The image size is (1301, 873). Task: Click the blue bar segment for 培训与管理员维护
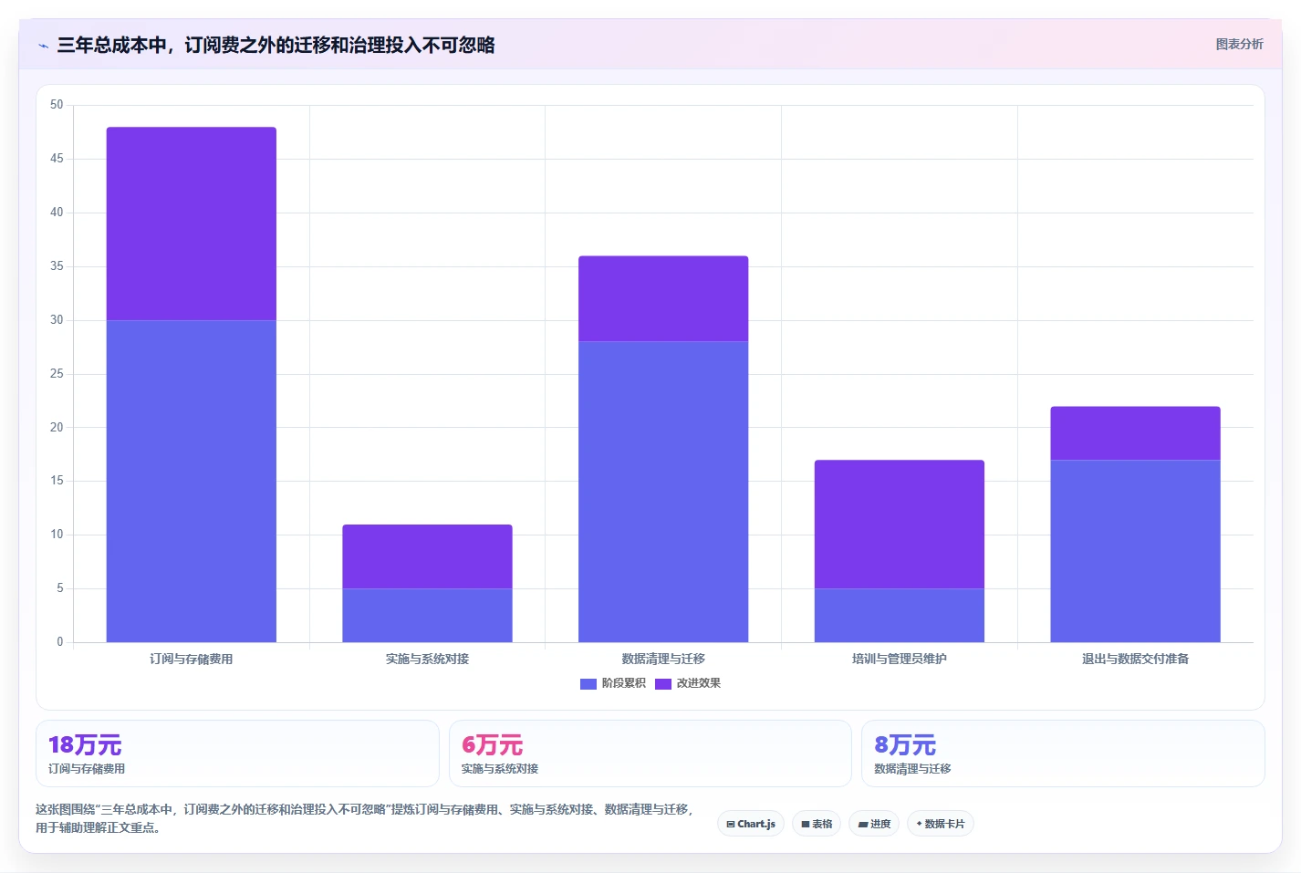click(900, 615)
